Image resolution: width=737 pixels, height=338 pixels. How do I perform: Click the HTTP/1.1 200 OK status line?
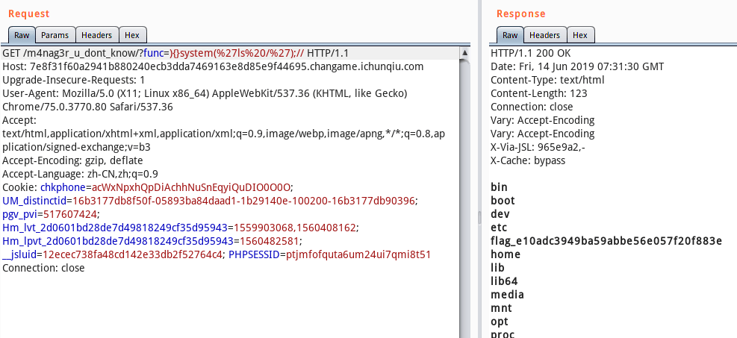click(x=531, y=53)
